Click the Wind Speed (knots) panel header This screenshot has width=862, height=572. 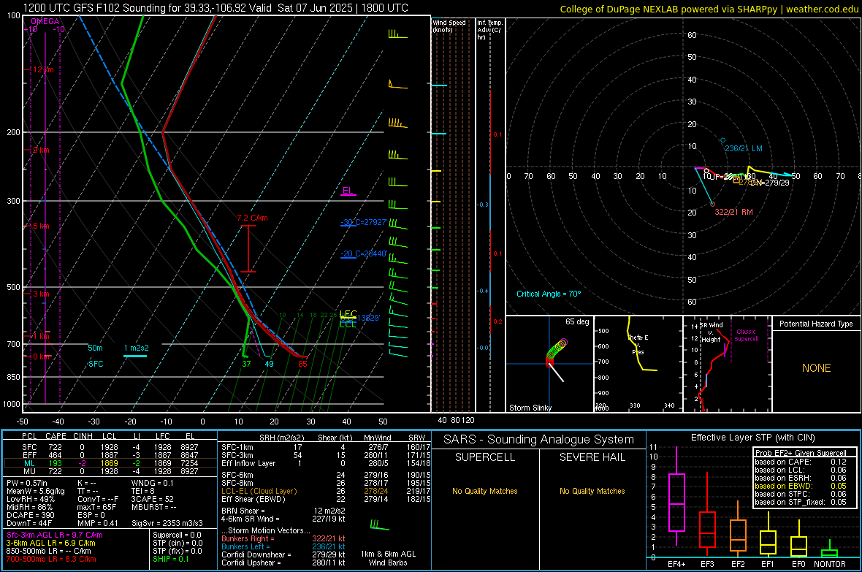point(449,26)
